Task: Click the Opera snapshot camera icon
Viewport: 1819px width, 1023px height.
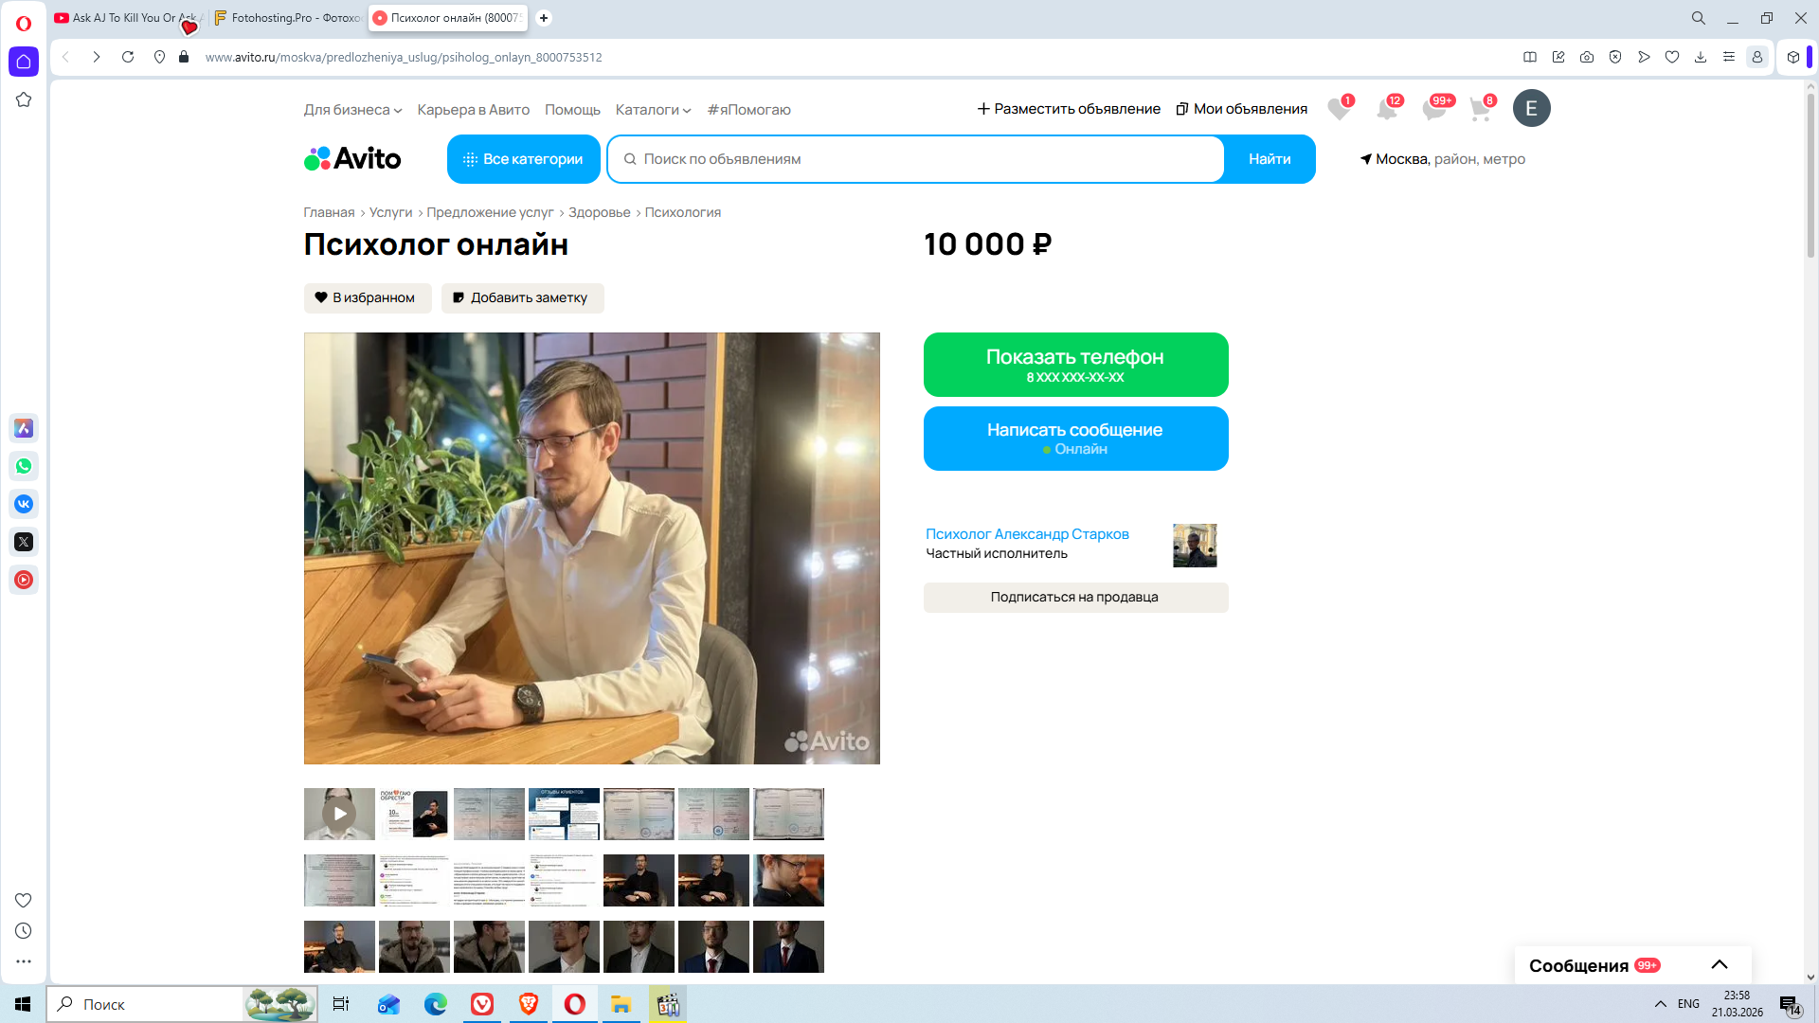Action: [x=1587, y=57]
